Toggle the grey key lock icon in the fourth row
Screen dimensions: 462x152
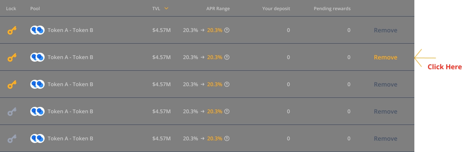(x=12, y=112)
